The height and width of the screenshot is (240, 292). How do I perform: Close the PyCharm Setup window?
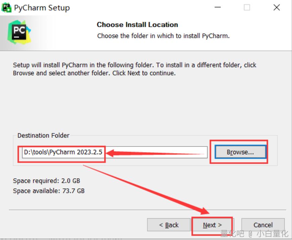click(x=277, y=7)
